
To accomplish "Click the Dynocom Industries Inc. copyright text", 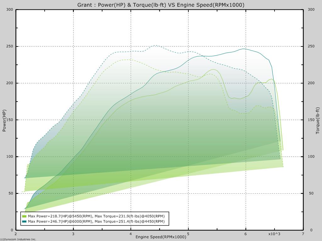I will click(x=18, y=239).
